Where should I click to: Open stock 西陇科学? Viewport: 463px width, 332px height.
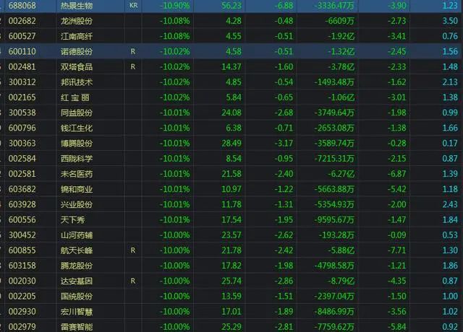77,159
